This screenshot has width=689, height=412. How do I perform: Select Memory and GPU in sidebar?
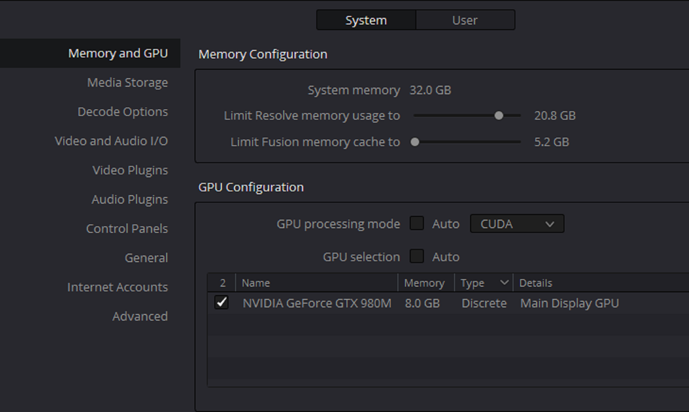[x=90, y=53]
